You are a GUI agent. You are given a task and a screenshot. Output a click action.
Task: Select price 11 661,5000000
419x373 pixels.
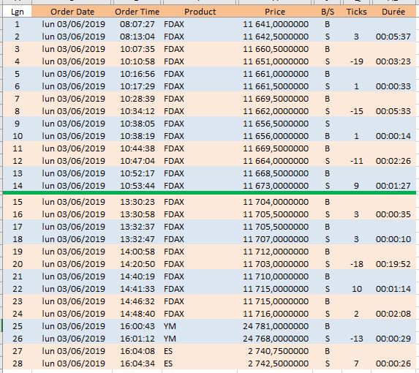point(276,86)
